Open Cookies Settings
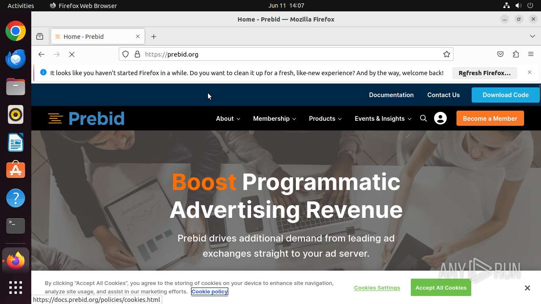This screenshot has height=304, width=541. pos(377,288)
